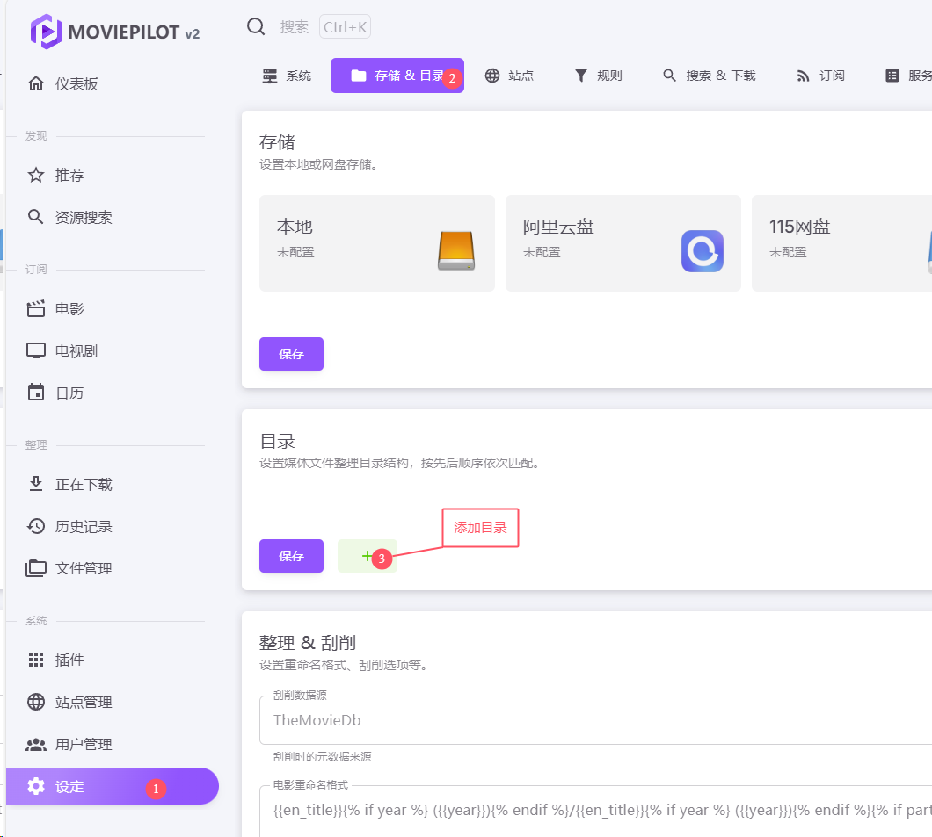
Task: Click the star icon beside 推荐
Action: click(x=36, y=175)
